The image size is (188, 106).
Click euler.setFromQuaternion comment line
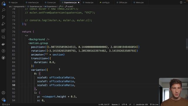click(60, 13)
